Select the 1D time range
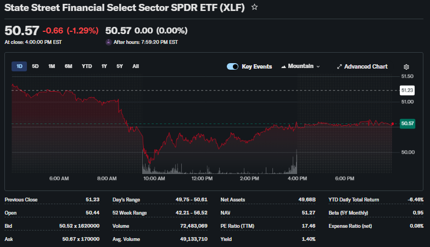430x247 pixels. (19, 66)
